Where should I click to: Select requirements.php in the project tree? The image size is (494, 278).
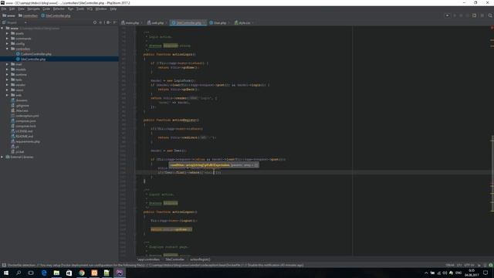pyautogui.click(x=28, y=141)
